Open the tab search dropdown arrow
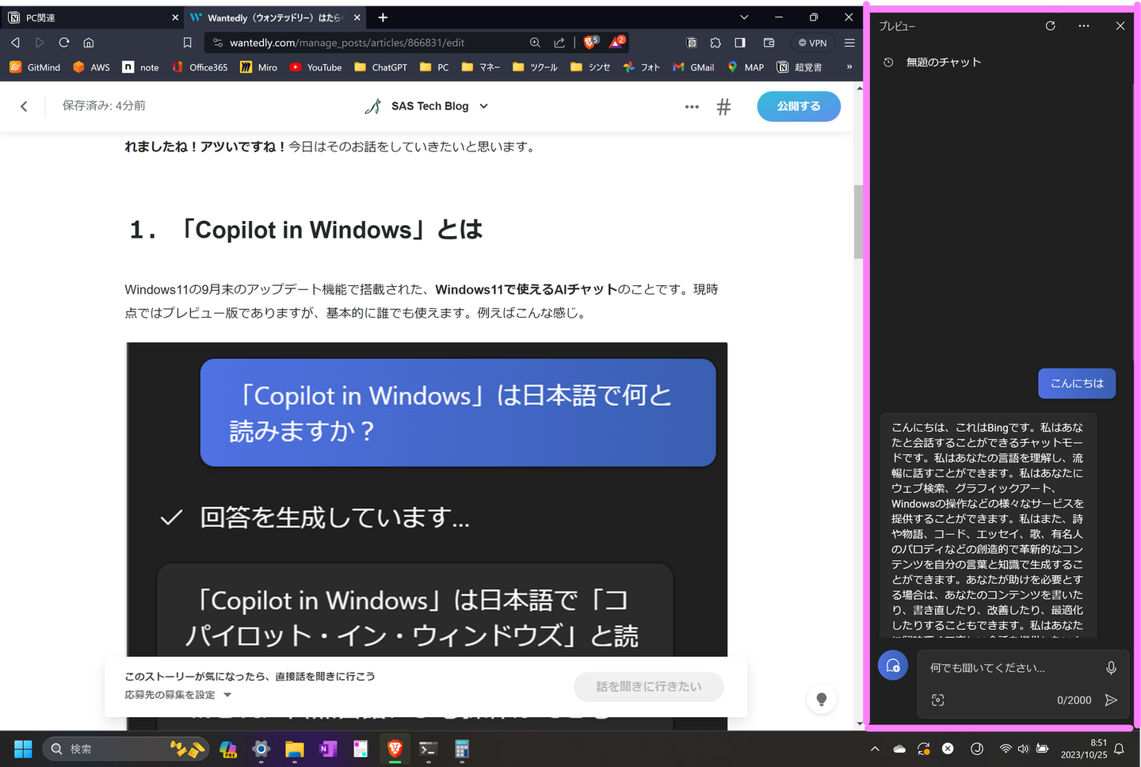Screen dimensions: 1141x767 click(744, 17)
